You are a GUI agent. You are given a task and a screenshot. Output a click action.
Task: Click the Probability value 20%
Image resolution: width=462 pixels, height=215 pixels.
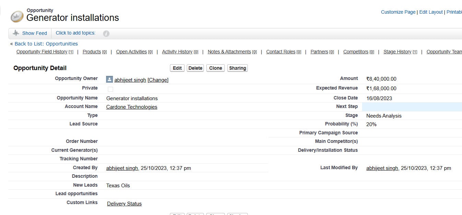coord(371,124)
